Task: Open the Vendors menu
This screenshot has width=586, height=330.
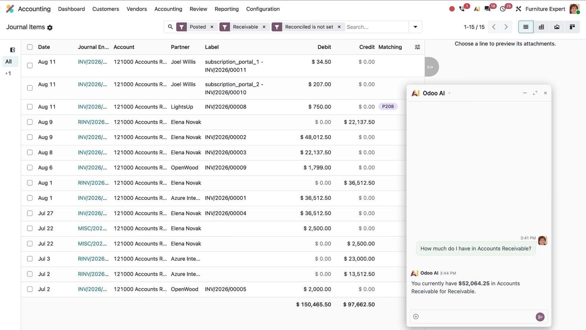Action: [137, 9]
